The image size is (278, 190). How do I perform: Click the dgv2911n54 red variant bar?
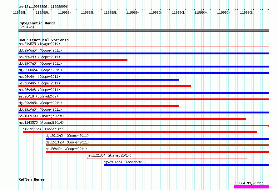click(140, 132)
